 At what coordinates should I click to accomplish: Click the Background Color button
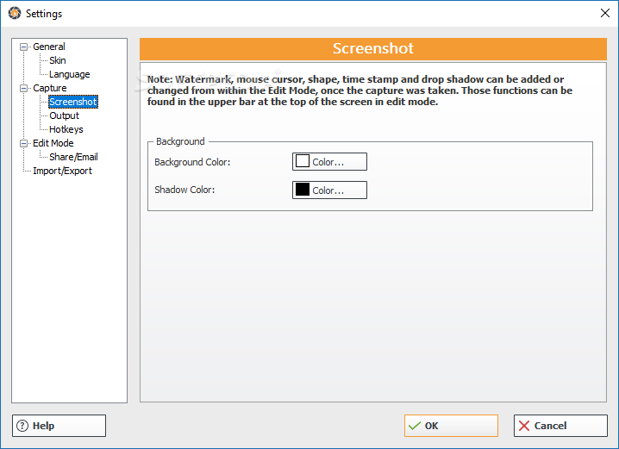(329, 162)
